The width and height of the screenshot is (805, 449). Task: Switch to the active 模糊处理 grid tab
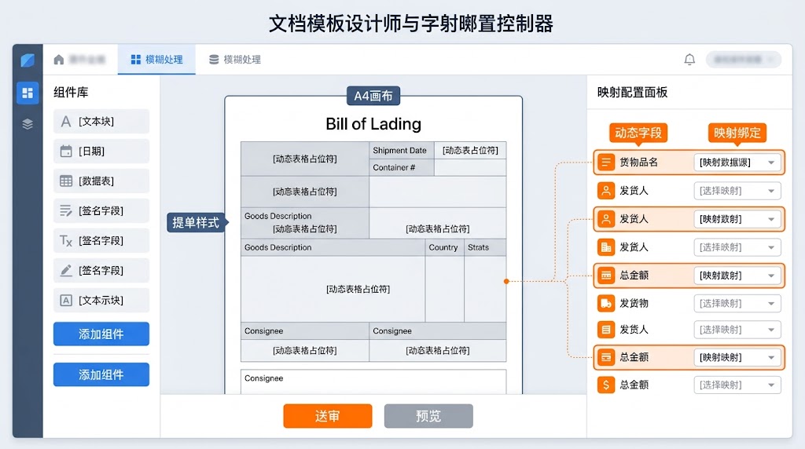pos(156,60)
